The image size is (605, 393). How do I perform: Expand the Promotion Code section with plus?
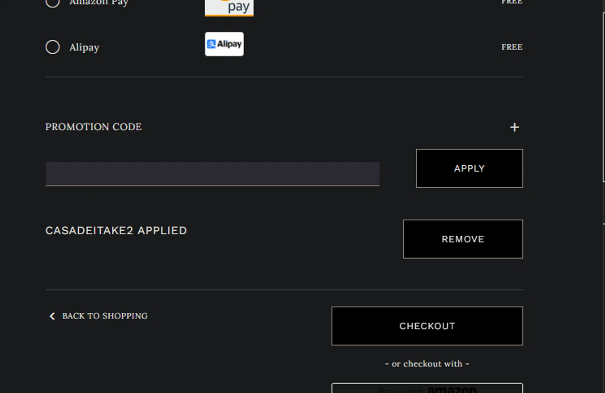click(x=514, y=127)
